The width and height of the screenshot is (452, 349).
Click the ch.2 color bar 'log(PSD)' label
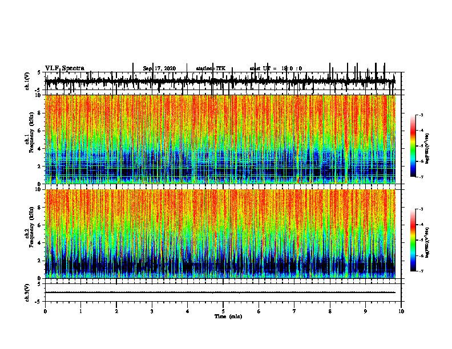click(427, 242)
